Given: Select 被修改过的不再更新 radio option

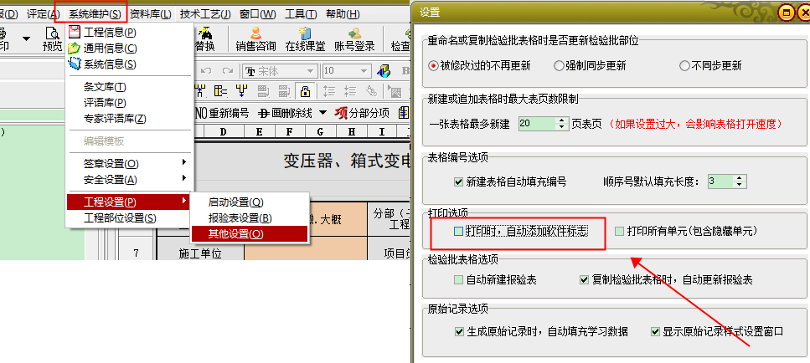Looking at the screenshot, I should coord(480,66).
